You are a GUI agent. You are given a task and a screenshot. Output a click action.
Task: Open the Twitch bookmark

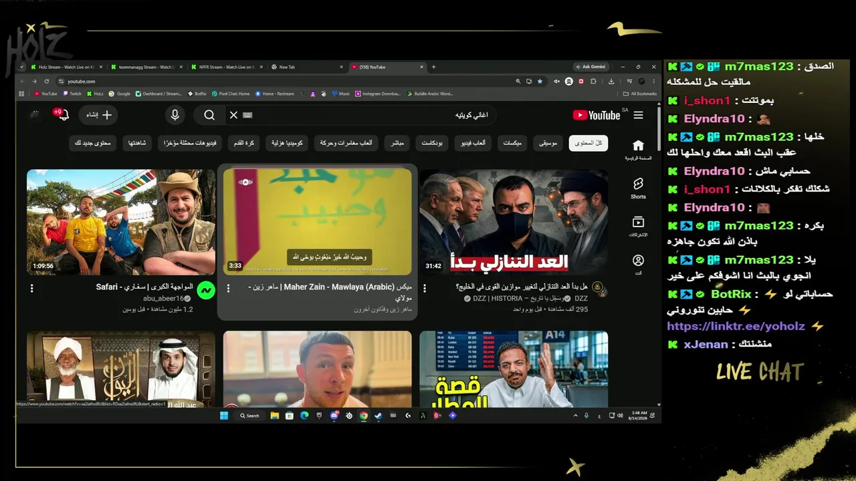[72, 94]
